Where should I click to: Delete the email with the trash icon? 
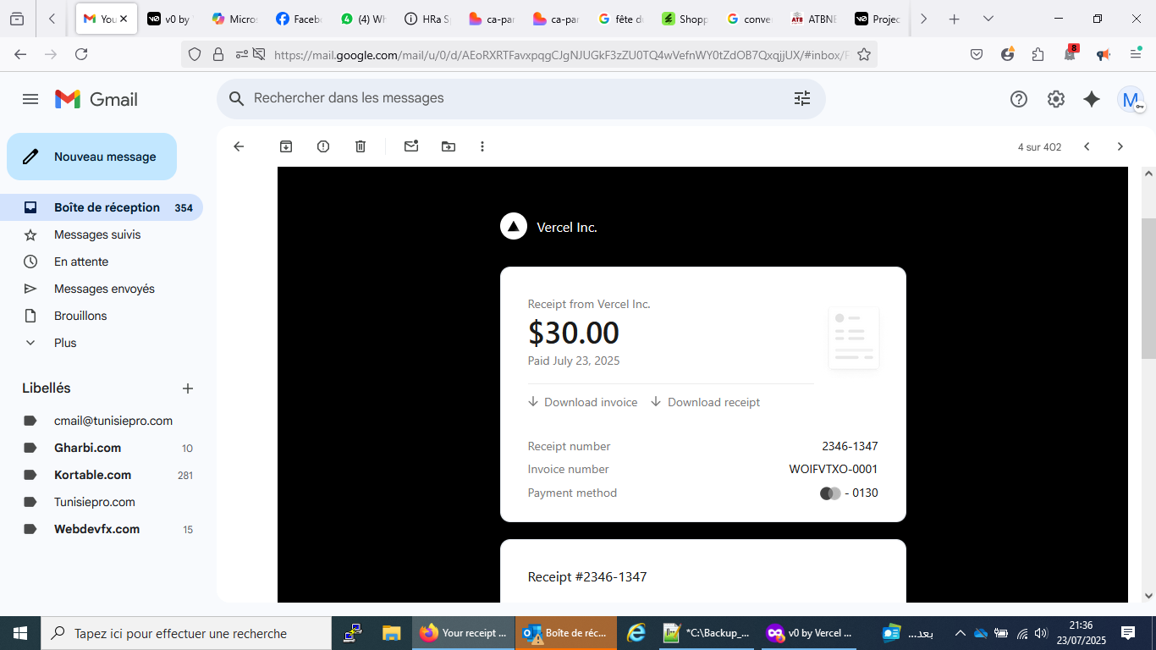click(x=361, y=146)
